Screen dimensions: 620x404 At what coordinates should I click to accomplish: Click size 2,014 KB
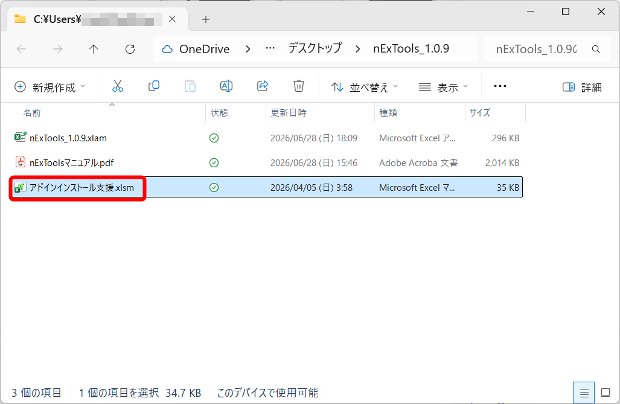pyautogui.click(x=502, y=162)
